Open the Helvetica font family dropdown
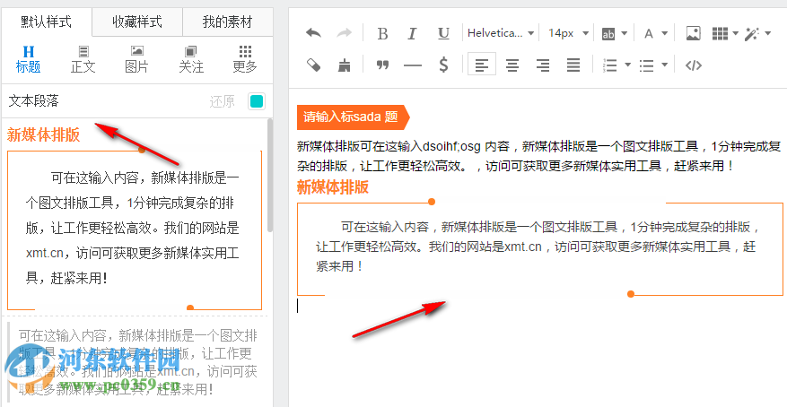Screen dimensions: 787x407 pos(501,33)
